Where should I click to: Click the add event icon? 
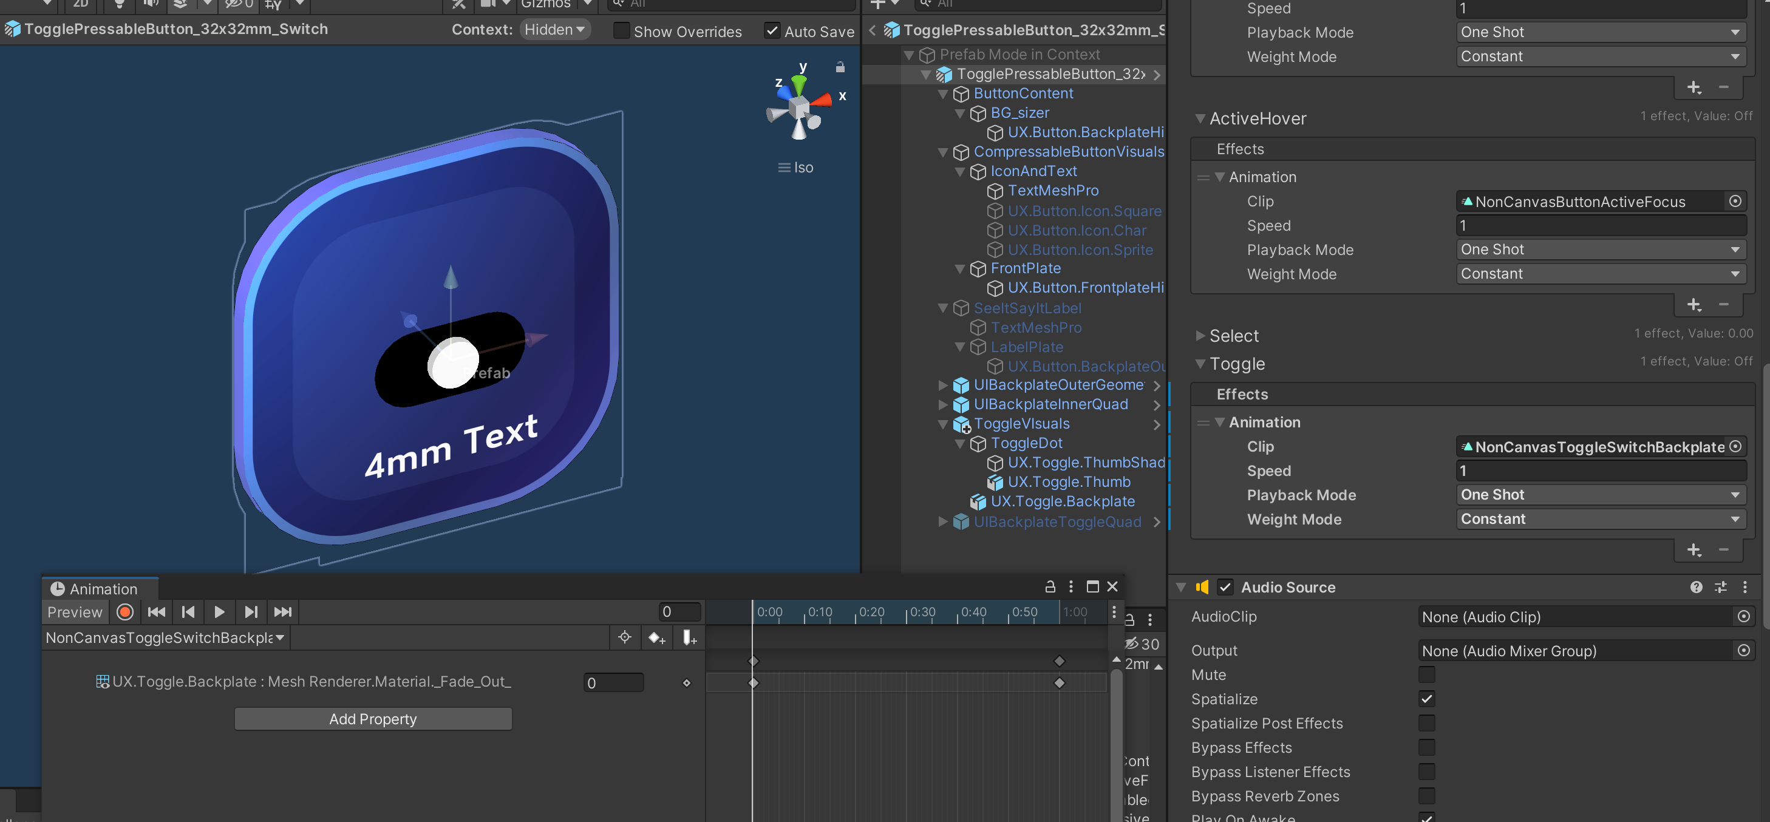[x=689, y=638]
